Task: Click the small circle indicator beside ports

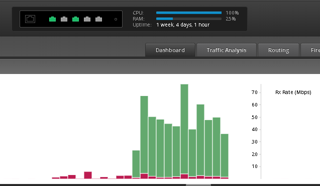Action: (116, 19)
